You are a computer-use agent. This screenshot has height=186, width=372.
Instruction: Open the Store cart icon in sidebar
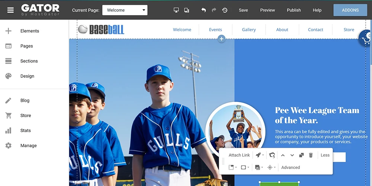coord(9,116)
